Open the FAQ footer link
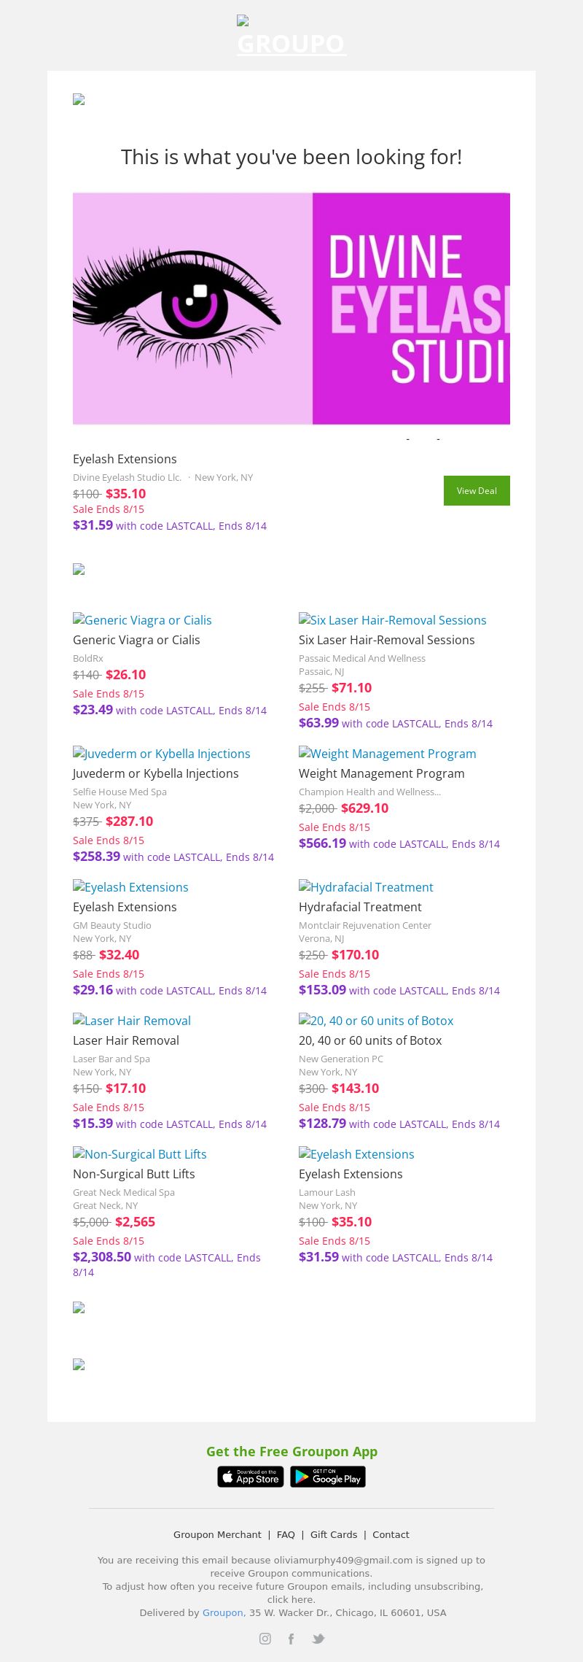The height and width of the screenshot is (1662, 583). [x=286, y=1534]
